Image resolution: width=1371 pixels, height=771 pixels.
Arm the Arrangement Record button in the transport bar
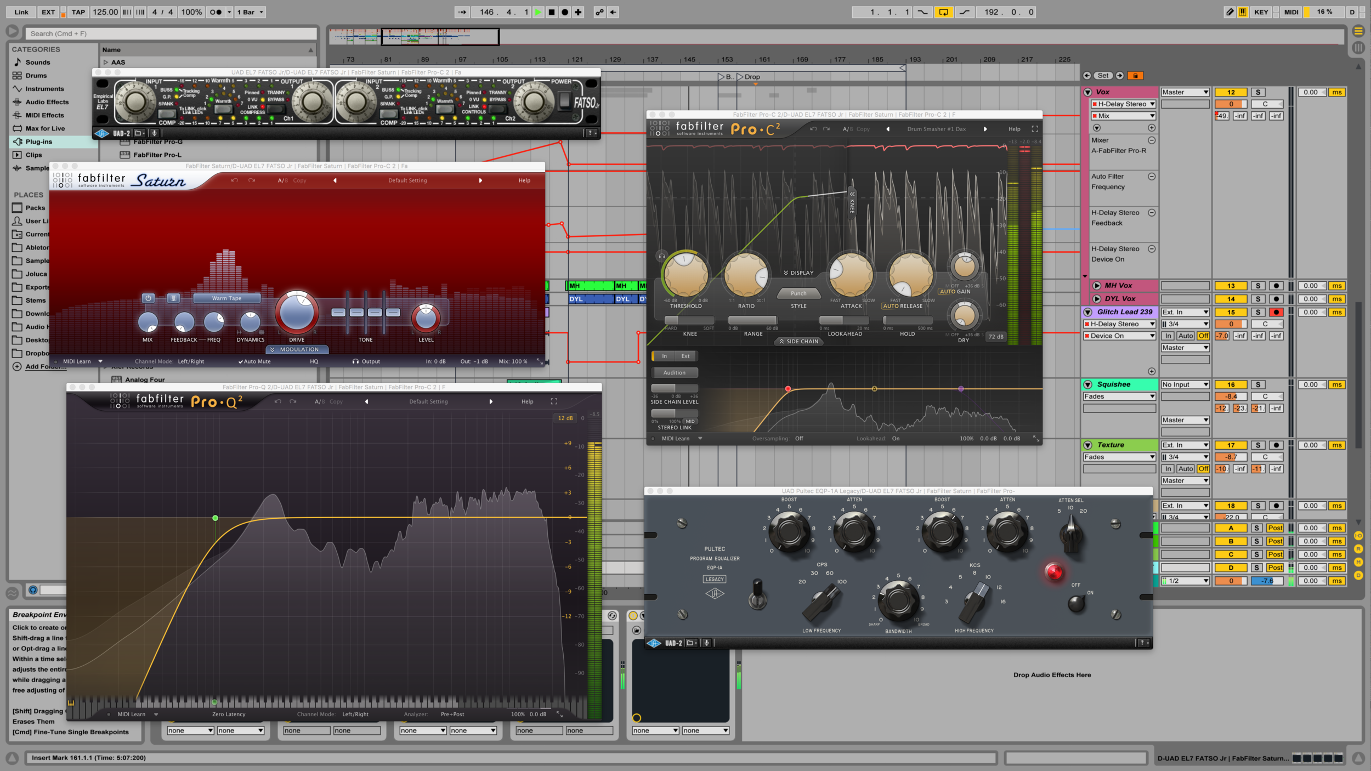coord(565,12)
